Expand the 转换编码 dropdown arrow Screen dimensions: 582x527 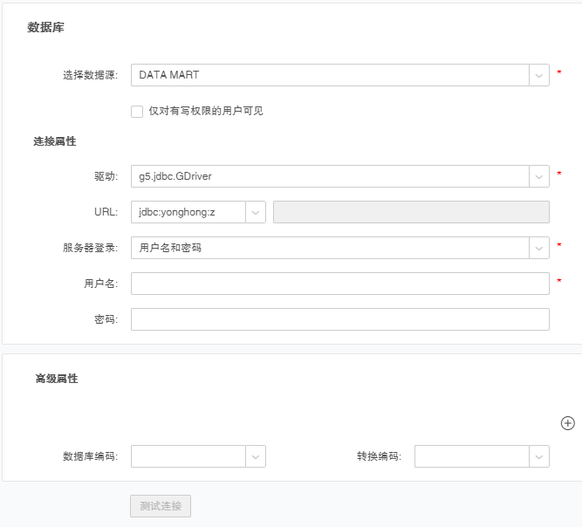click(x=539, y=456)
